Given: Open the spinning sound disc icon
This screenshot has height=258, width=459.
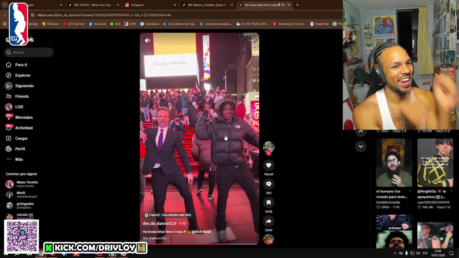Looking at the screenshot, I should click(269, 239).
